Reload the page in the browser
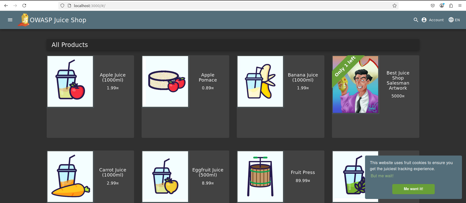This screenshot has width=466, height=203. point(24,6)
